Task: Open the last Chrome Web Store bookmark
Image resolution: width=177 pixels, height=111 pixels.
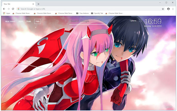Action: 114,13
